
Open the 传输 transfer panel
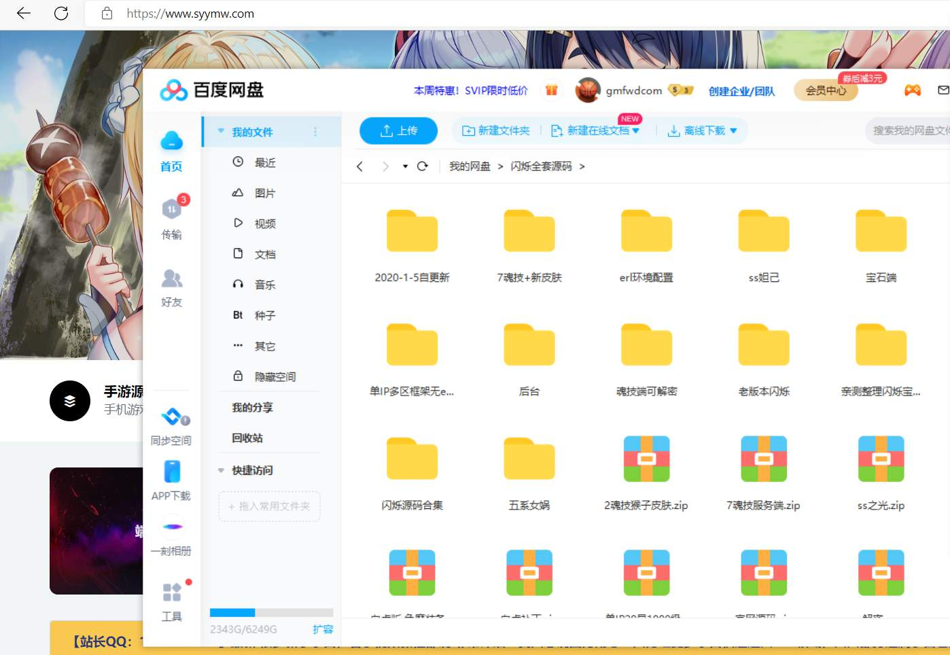tap(171, 219)
